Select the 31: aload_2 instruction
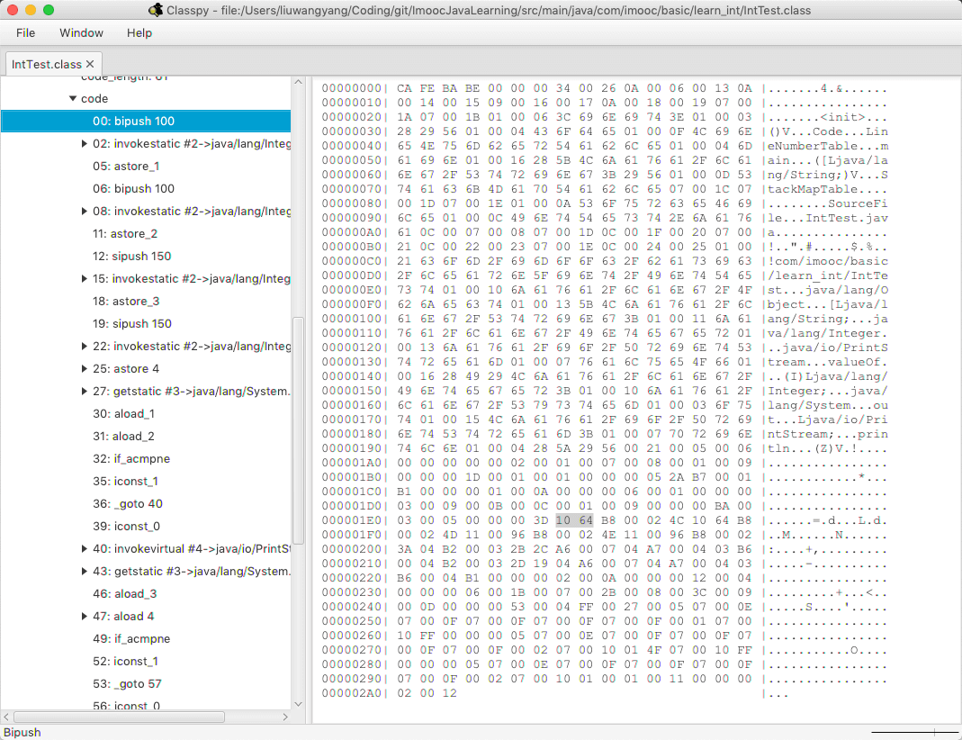The height and width of the screenshot is (740, 962). 124,437
